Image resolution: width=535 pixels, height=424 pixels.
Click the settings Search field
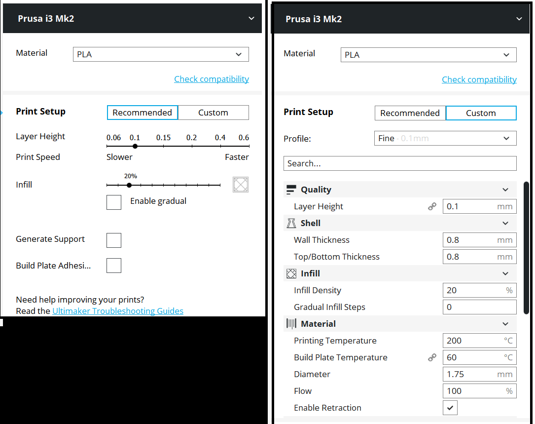tap(400, 163)
